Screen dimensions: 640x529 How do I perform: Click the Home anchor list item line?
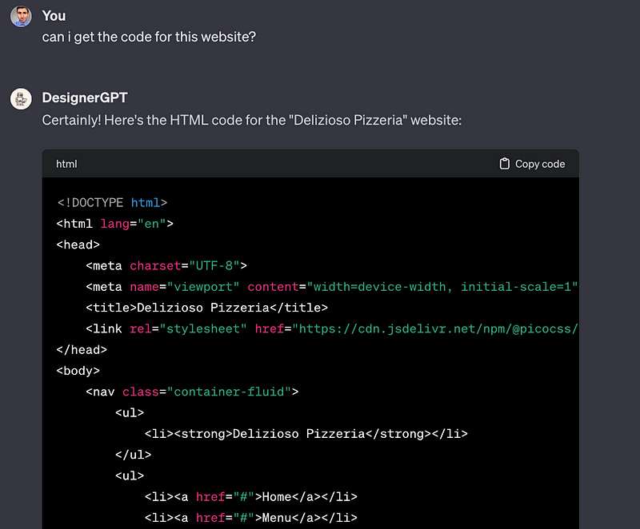tap(251, 497)
